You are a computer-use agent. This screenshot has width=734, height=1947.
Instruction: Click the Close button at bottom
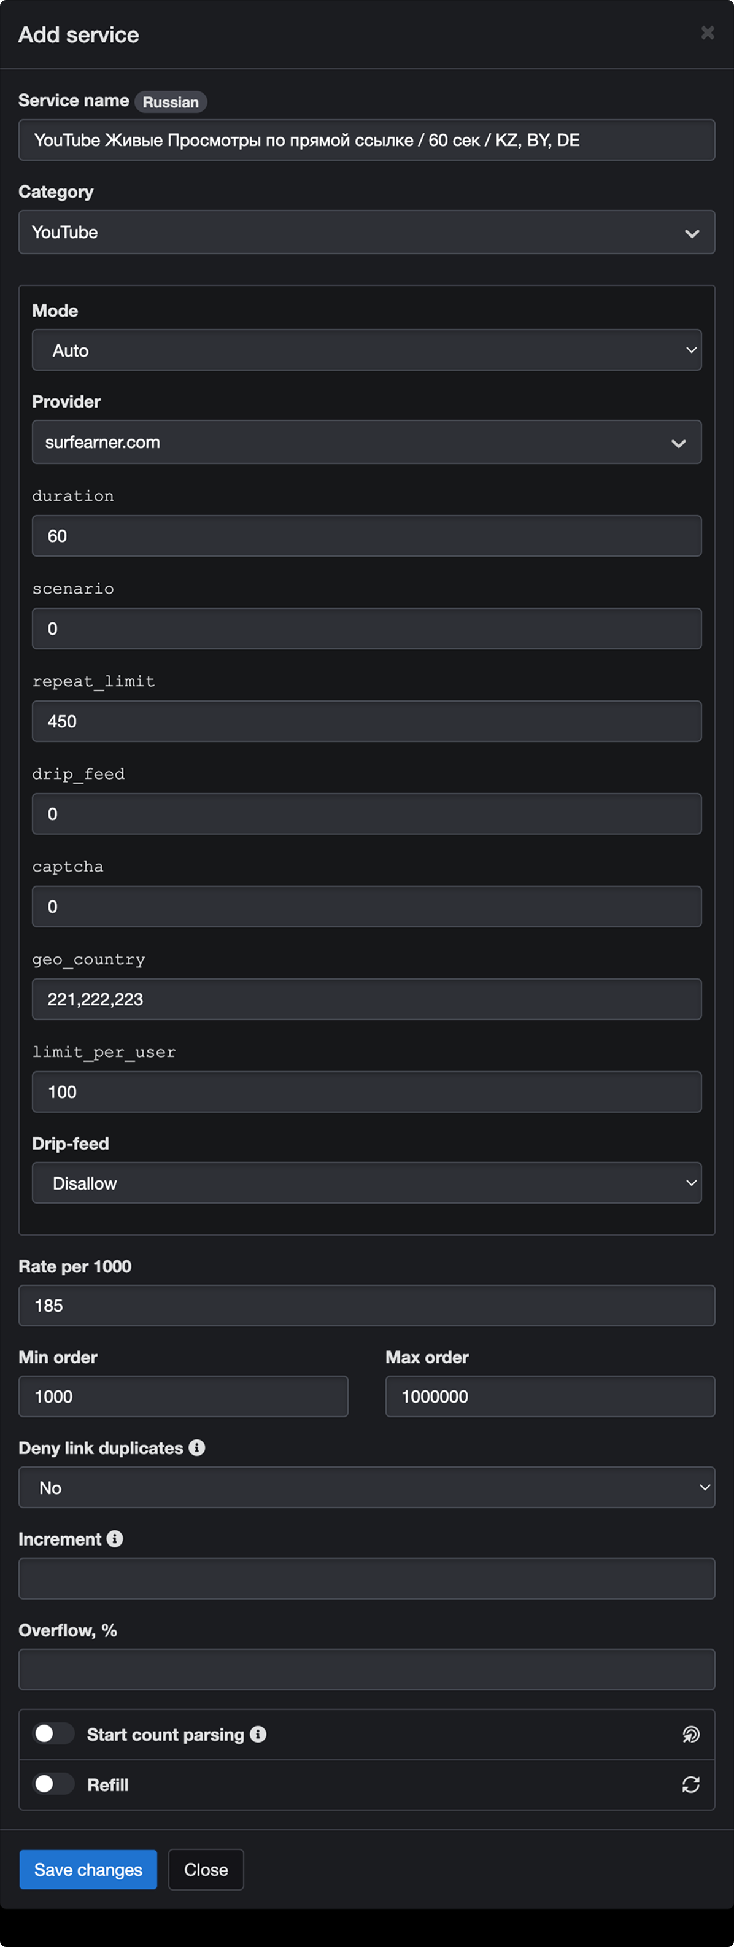pos(206,1869)
